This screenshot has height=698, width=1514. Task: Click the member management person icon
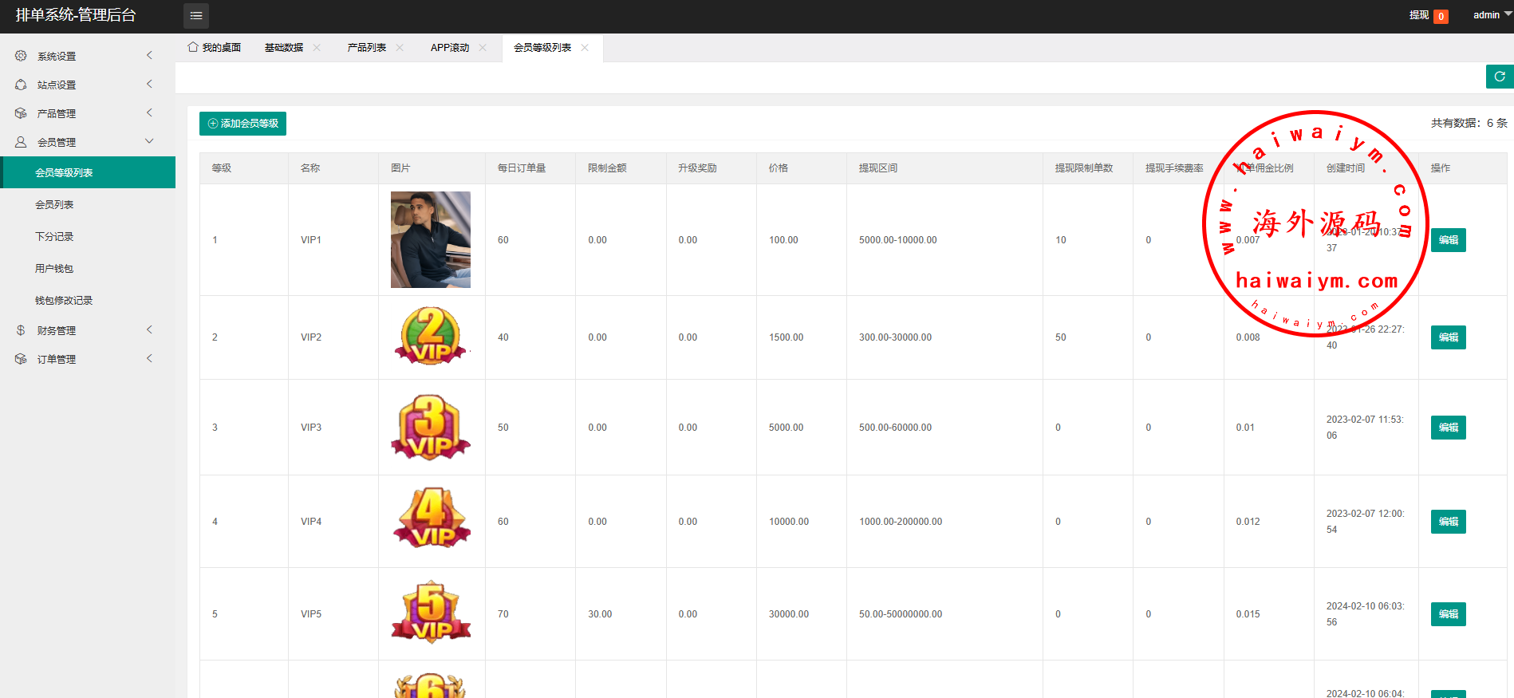click(21, 142)
